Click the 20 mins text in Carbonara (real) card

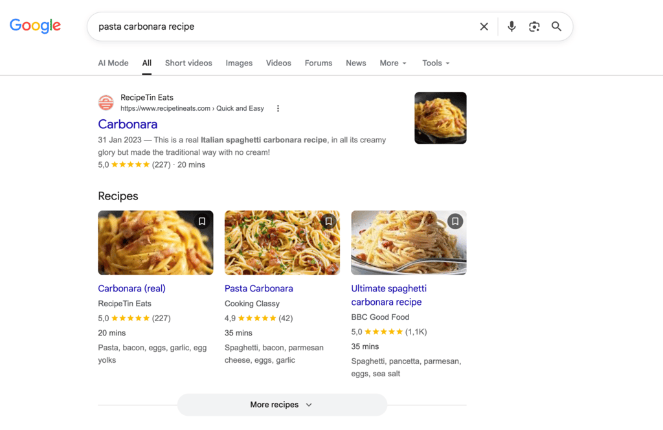point(111,333)
